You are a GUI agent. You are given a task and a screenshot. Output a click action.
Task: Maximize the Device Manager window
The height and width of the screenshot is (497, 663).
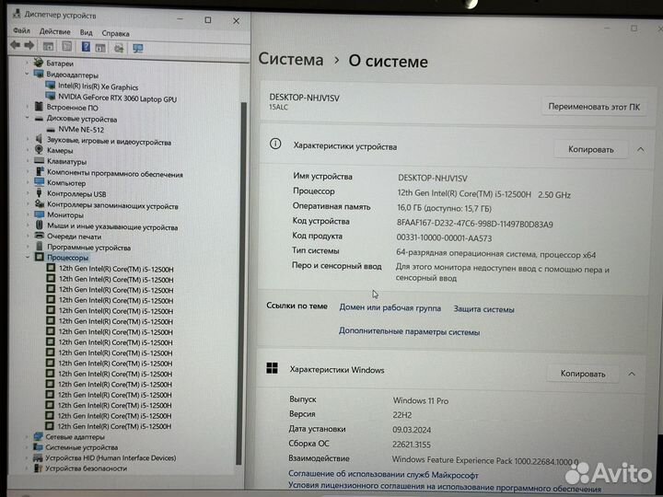(207, 19)
